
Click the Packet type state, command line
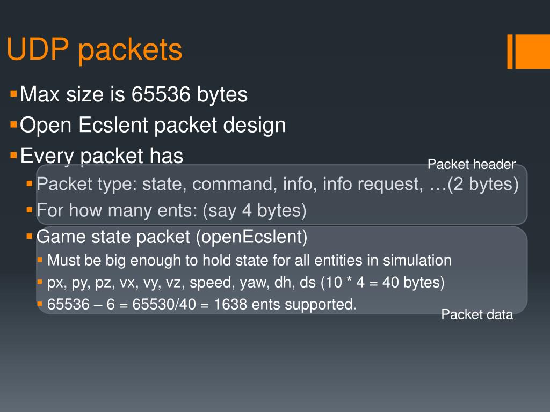click(x=278, y=184)
